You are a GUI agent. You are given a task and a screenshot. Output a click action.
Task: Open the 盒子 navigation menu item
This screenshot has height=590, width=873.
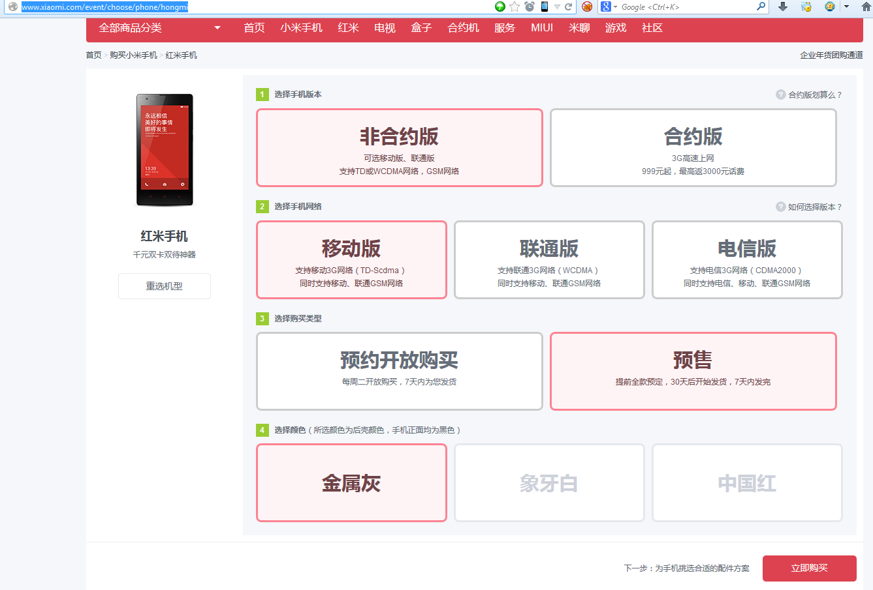coord(422,28)
